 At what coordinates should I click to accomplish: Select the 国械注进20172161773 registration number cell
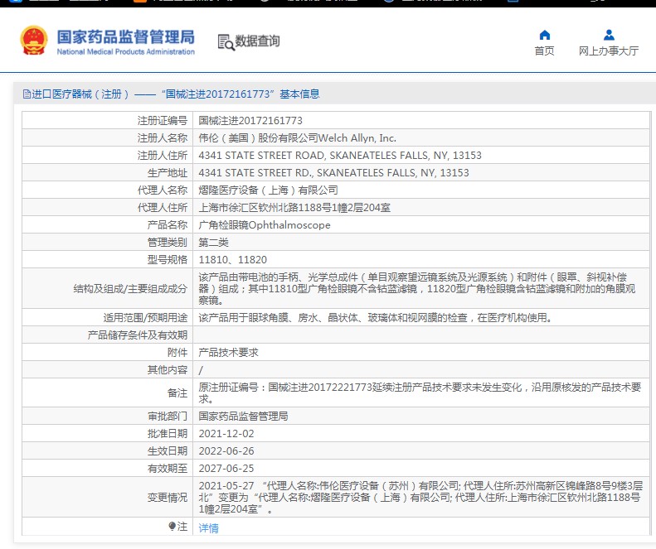(250, 121)
